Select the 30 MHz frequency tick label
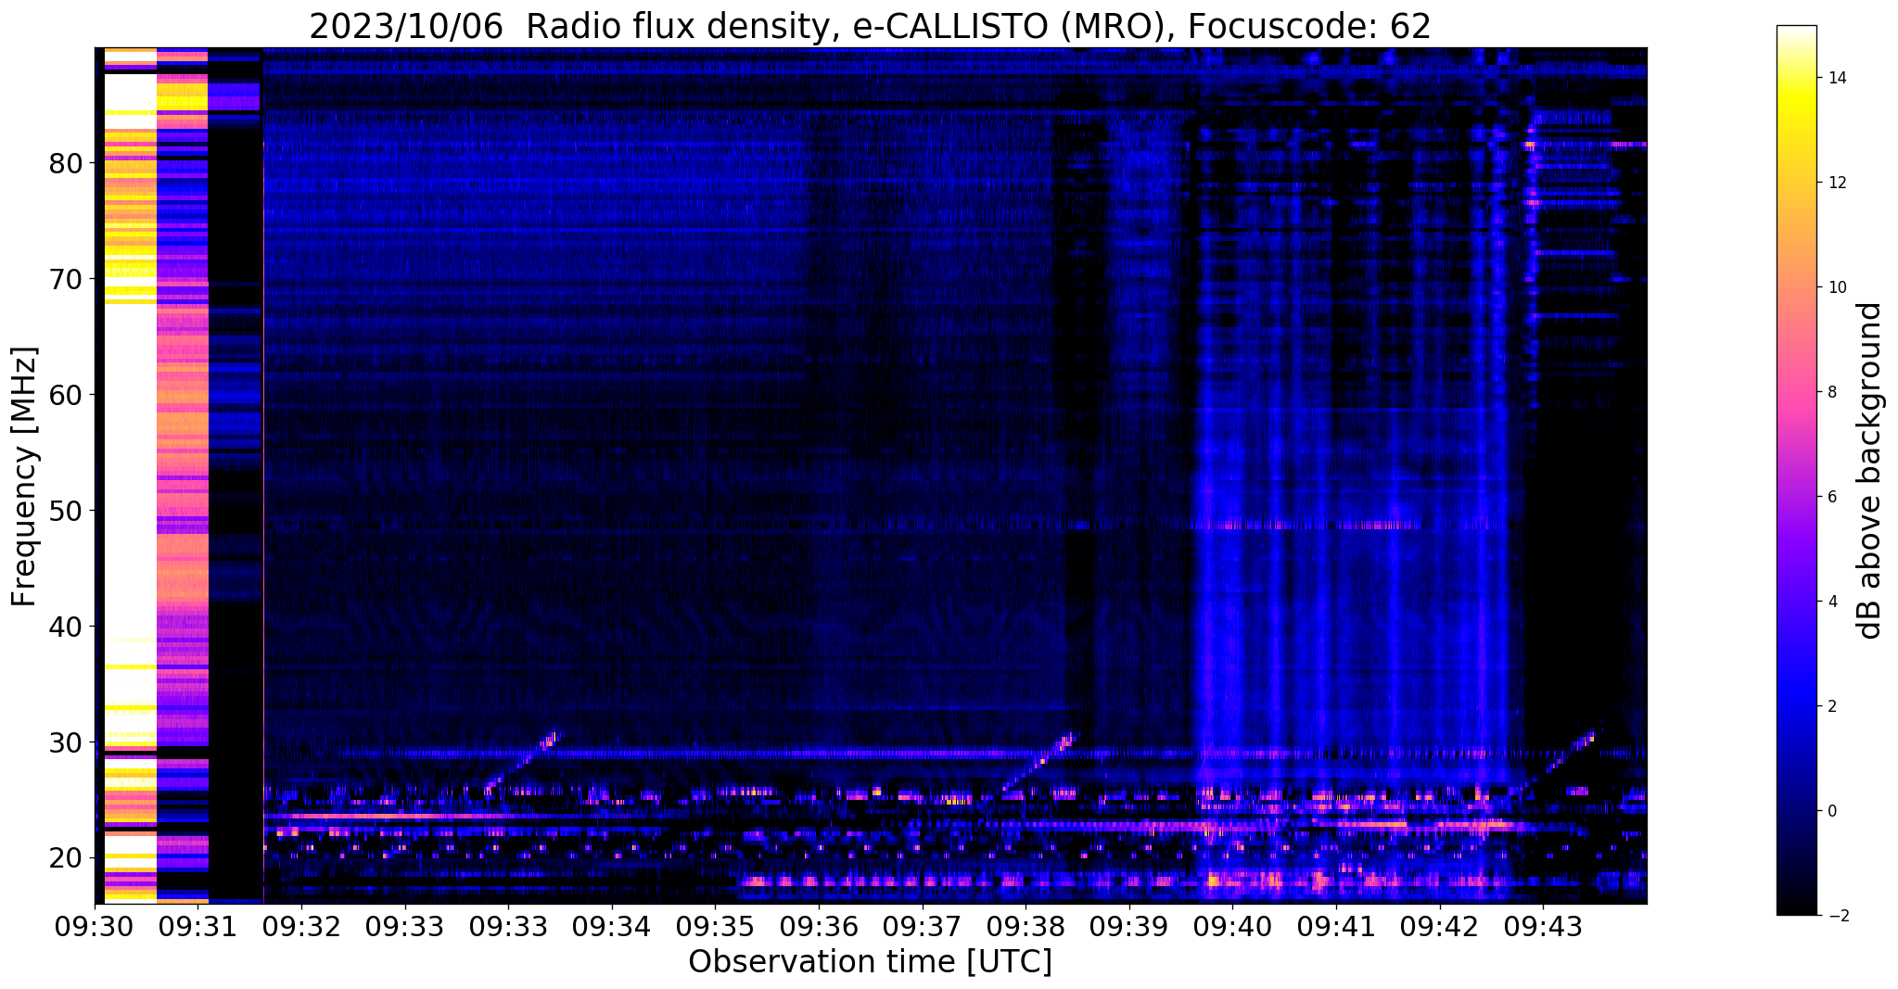The height and width of the screenshot is (989, 1898). (x=68, y=742)
